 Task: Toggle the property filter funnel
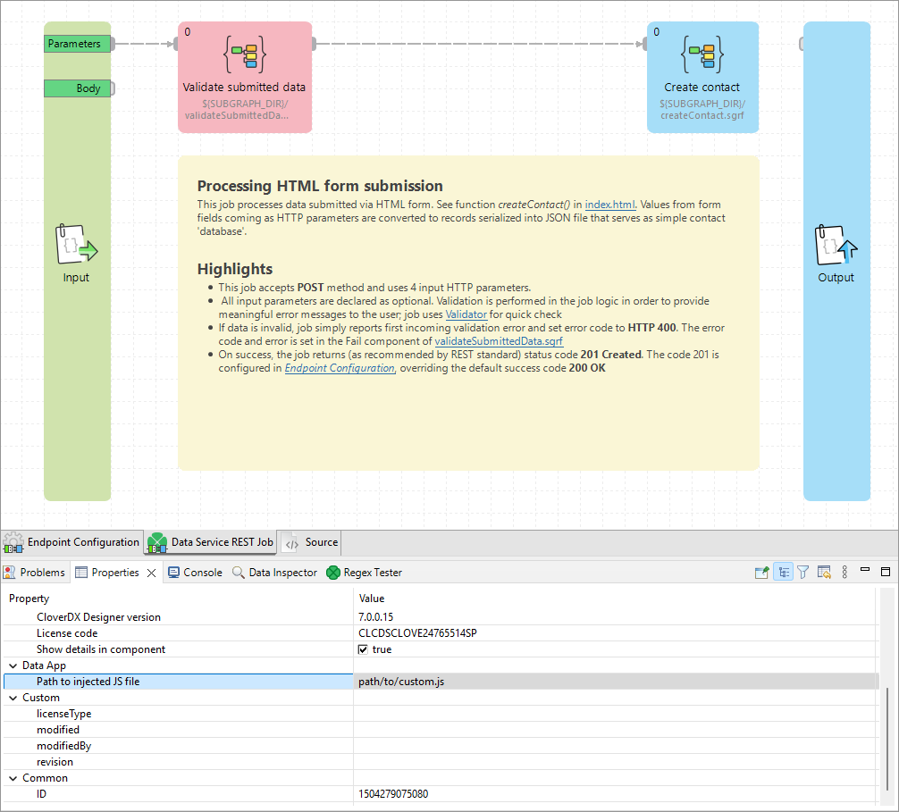pyautogui.click(x=802, y=571)
